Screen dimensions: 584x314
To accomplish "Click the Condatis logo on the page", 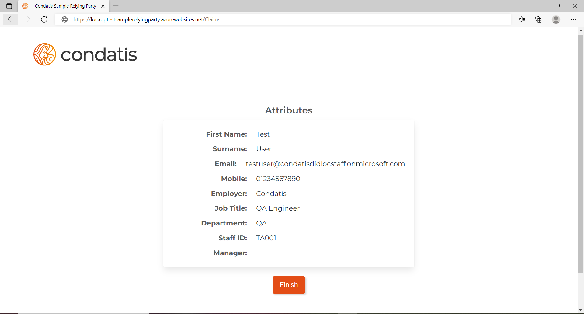I will click(x=85, y=54).
